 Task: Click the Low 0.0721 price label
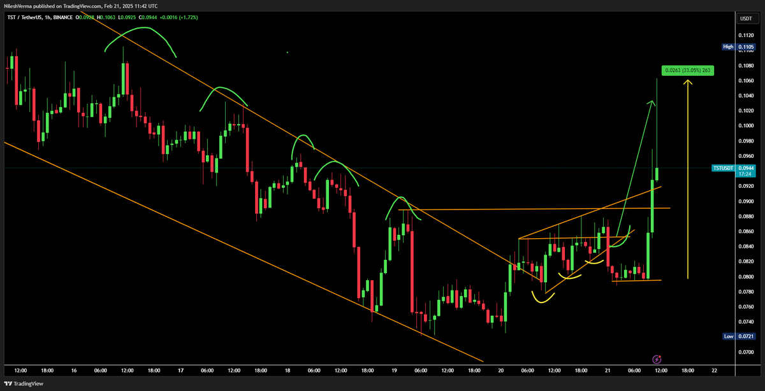click(x=738, y=336)
